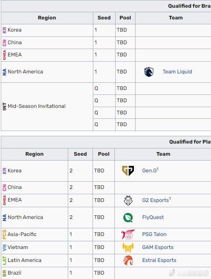Open the Gen.G team link
Image resolution: width=211 pixels, height=279 pixels.
149,170
